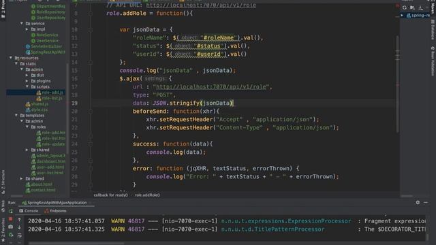The width and height of the screenshot is (436, 245).
Task: Click the ExpressionProcessor logger link in the console
Action: [x=286, y=221]
